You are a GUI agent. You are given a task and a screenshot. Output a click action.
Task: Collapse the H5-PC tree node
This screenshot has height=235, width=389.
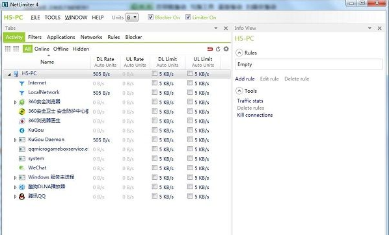[x=9, y=74]
